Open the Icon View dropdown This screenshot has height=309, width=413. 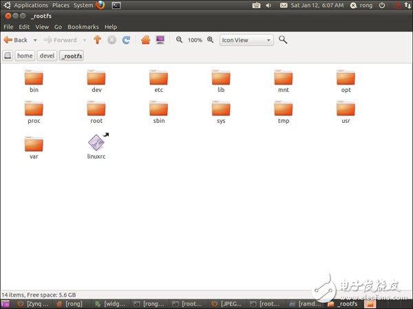[246, 40]
